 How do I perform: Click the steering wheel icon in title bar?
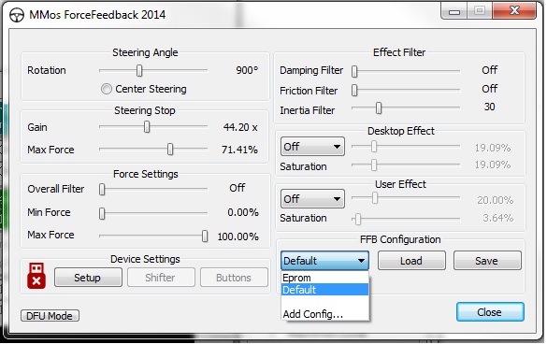click(17, 15)
